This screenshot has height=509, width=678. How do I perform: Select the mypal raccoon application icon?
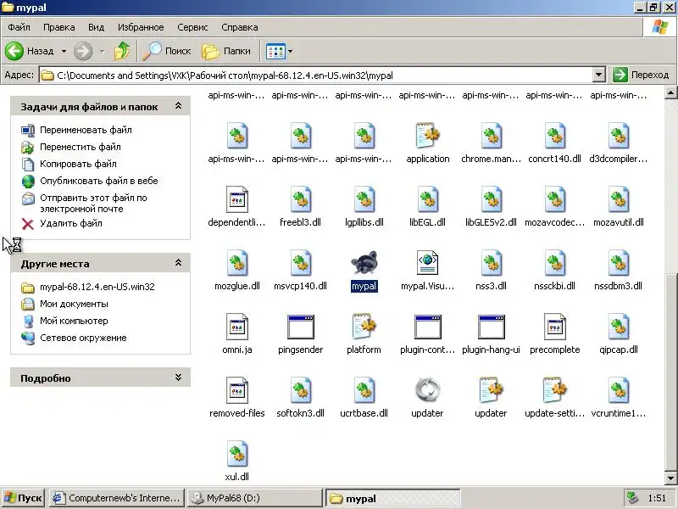364,263
